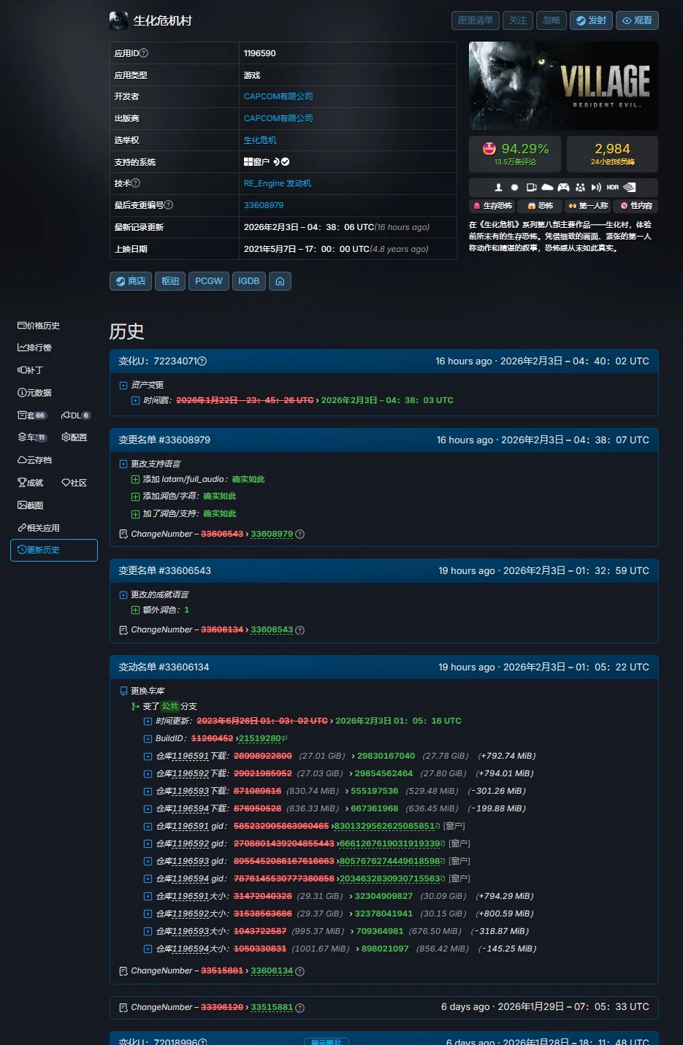Click the help icon next to 技术
This screenshot has height=1045, width=683.
point(136,183)
